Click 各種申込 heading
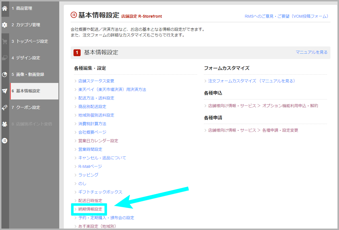339x230 pixels. (213, 93)
